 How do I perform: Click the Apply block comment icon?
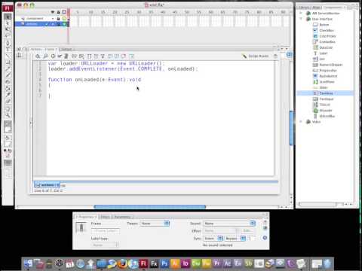click(110, 56)
